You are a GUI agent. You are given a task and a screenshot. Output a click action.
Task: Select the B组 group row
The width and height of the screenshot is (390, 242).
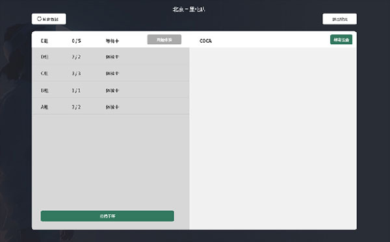(x=110, y=90)
